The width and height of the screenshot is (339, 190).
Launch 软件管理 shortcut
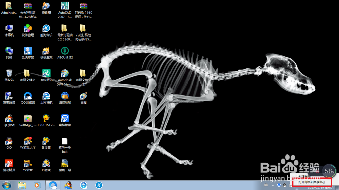(x=28, y=31)
